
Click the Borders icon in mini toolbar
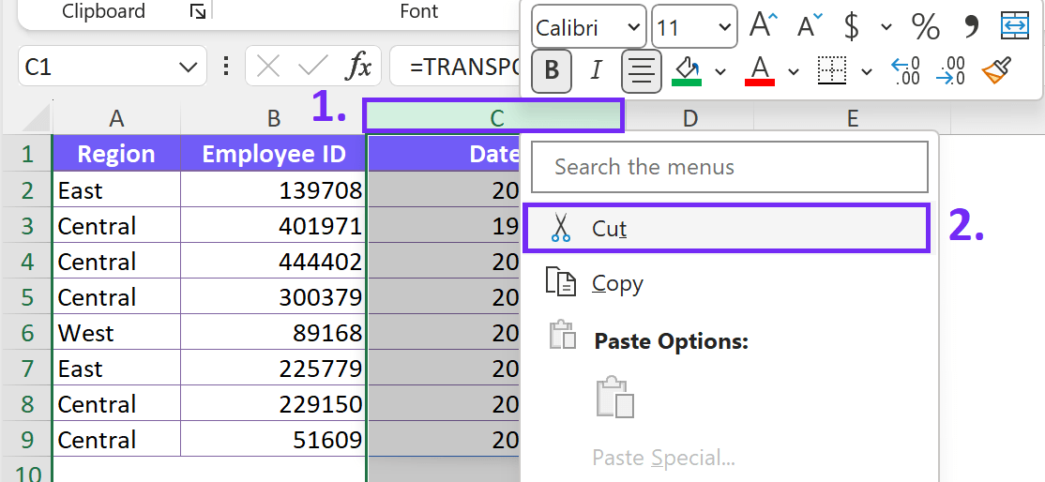click(832, 70)
